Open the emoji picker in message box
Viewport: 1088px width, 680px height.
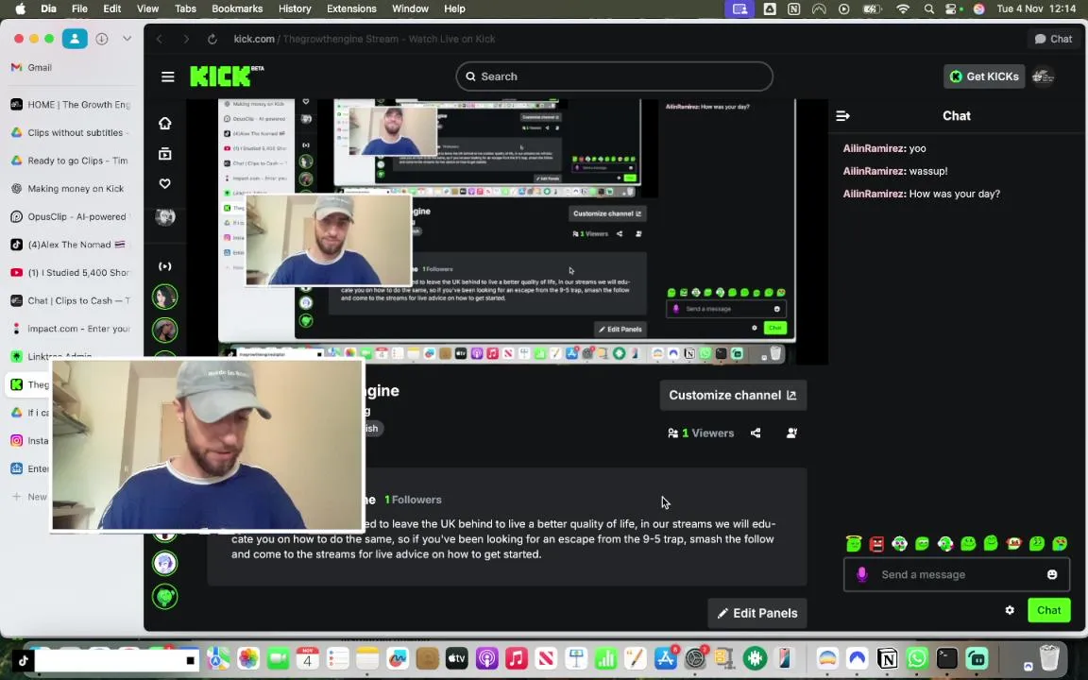click(x=1052, y=574)
